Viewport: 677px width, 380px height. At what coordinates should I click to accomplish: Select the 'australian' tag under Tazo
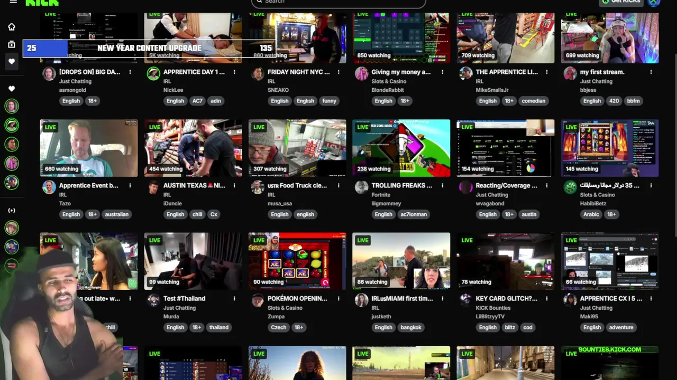pos(116,214)
